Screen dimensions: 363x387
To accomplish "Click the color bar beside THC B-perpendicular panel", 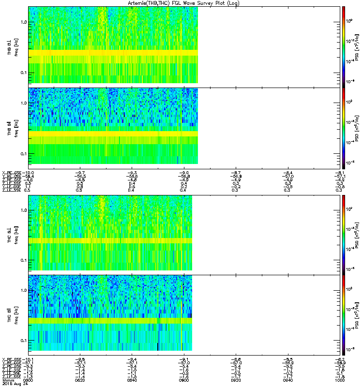I will 344,235.
